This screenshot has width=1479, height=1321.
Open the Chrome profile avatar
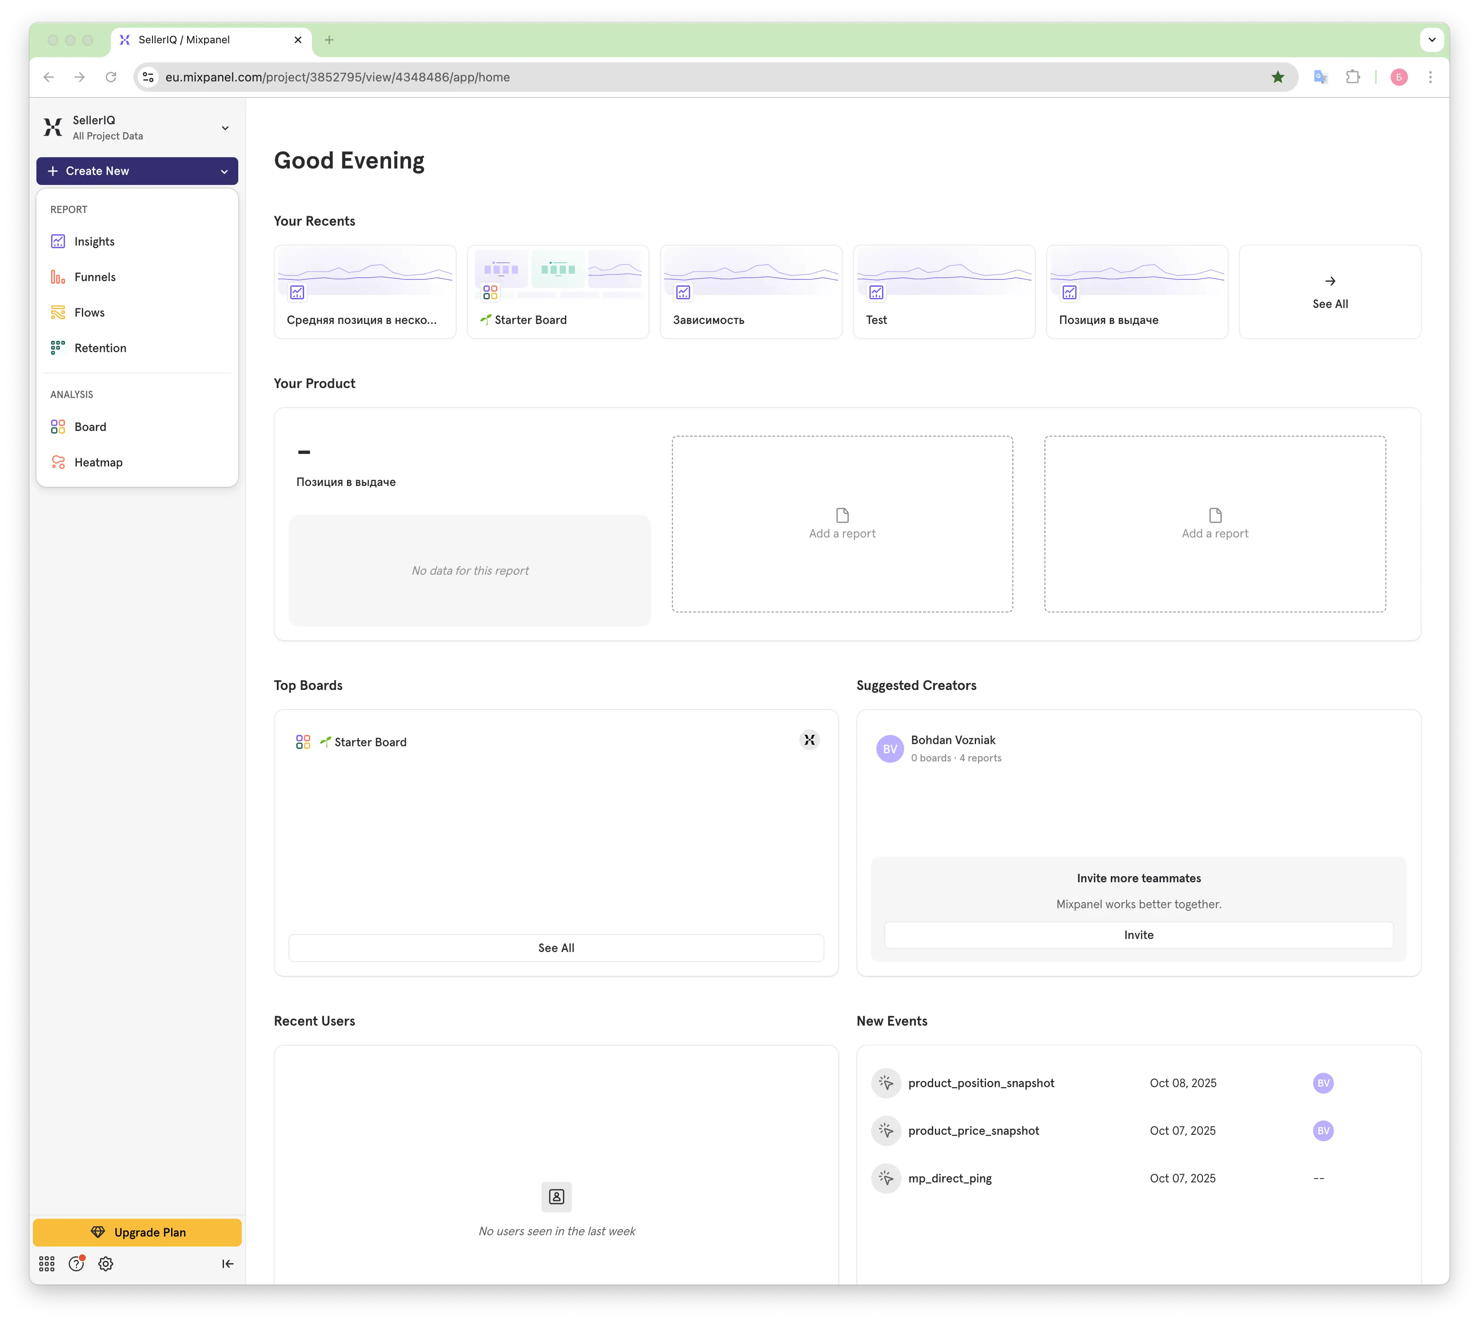coord(1399,77)
